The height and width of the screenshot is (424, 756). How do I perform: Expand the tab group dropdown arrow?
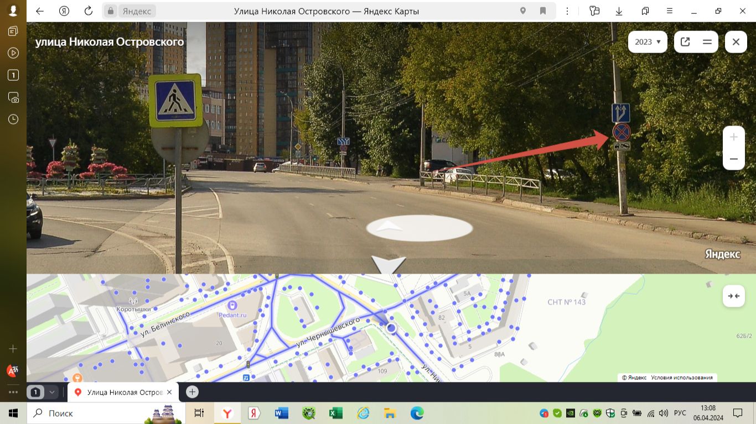click(x=52, y=392)
